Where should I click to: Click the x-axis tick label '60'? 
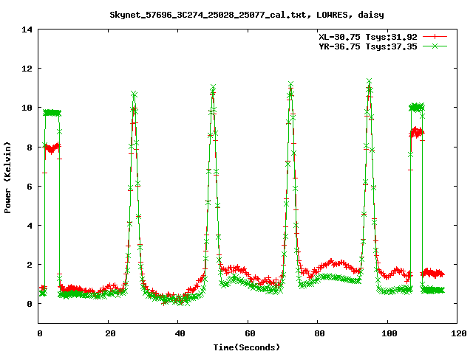click(x=250, y=333)
